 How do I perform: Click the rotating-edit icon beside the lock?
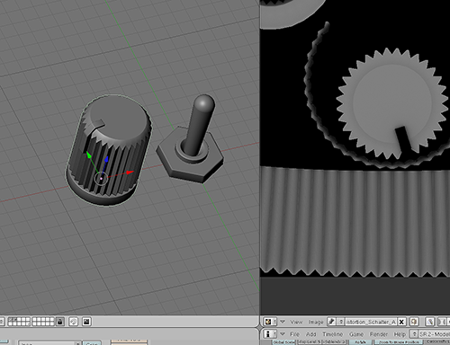pyautogui.click(x=73, y=322)
